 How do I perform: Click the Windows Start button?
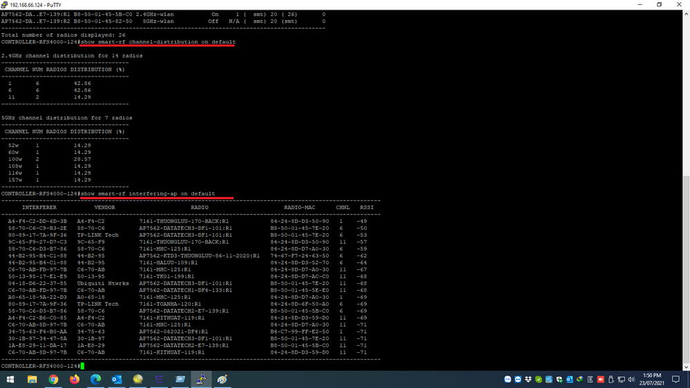(10, 380)
